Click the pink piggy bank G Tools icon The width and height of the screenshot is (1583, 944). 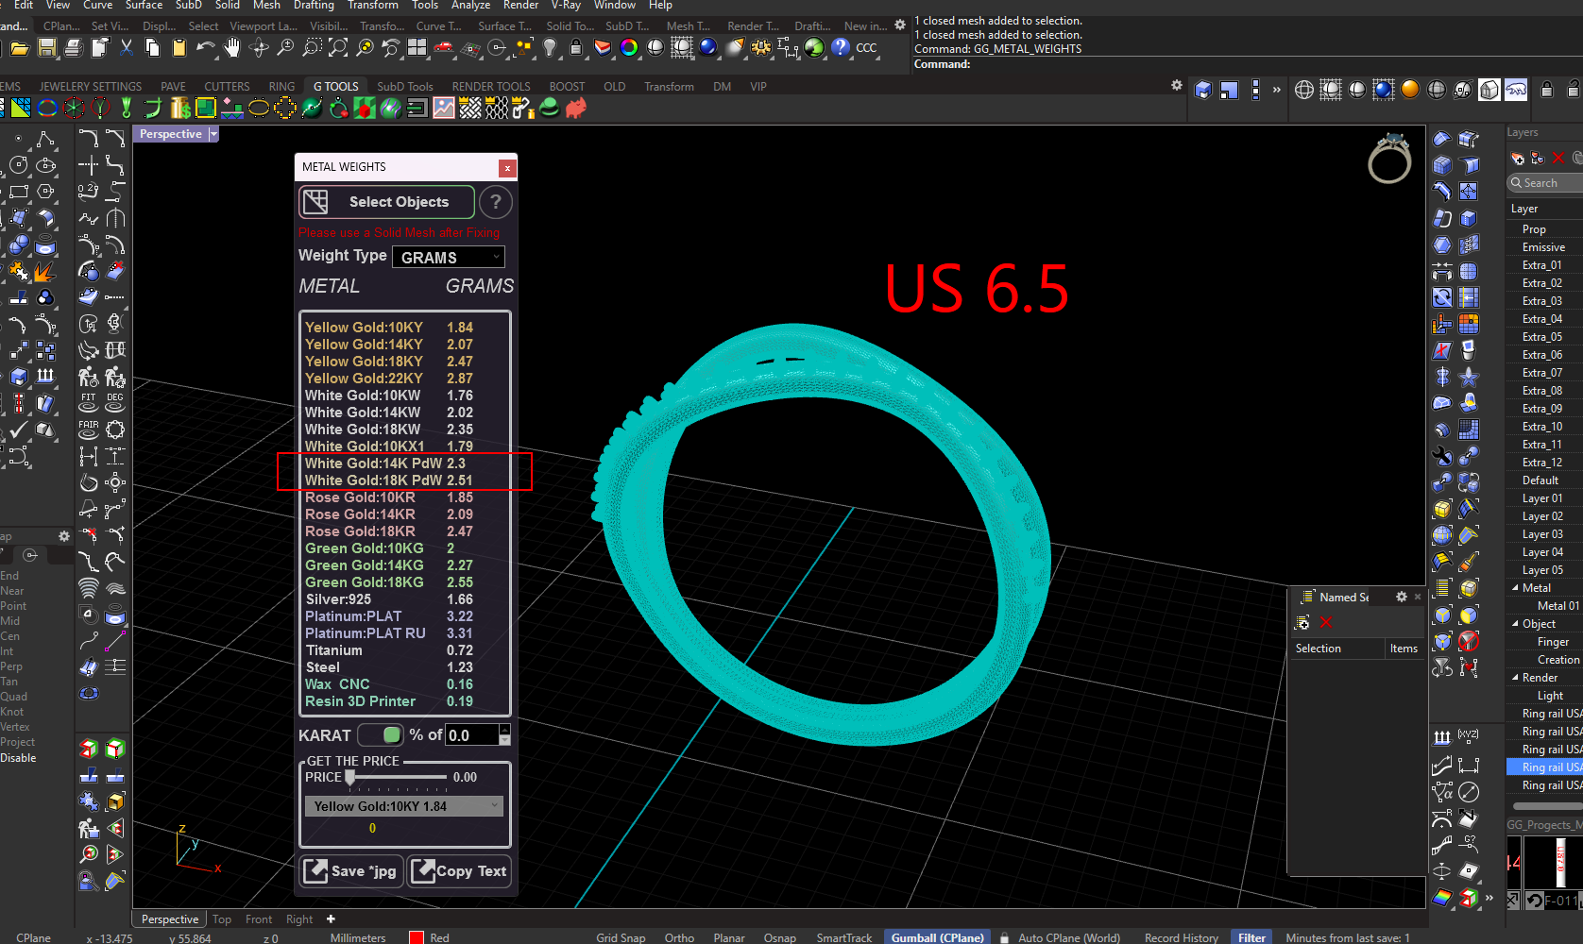(575, 109)
